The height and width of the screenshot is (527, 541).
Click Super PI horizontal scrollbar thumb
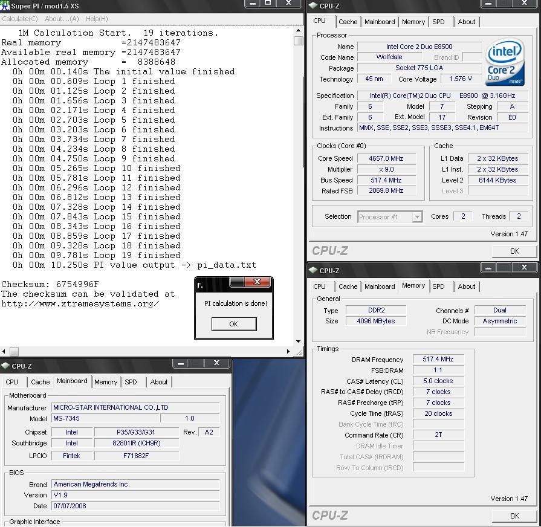click(14, 352)
